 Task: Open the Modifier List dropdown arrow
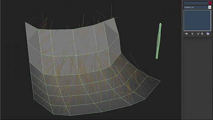click(210, 7)
